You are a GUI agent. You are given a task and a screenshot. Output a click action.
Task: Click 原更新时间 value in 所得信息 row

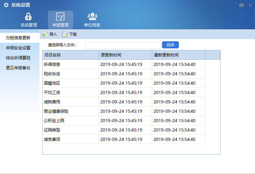(x=121, y=65)
